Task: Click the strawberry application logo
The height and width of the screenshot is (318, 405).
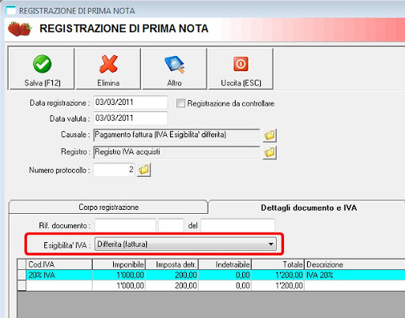Action: (20, 29)
